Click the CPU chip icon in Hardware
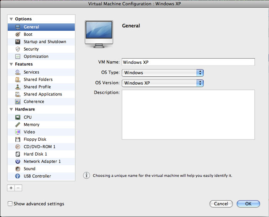269x217 pixels. point(18,117)
